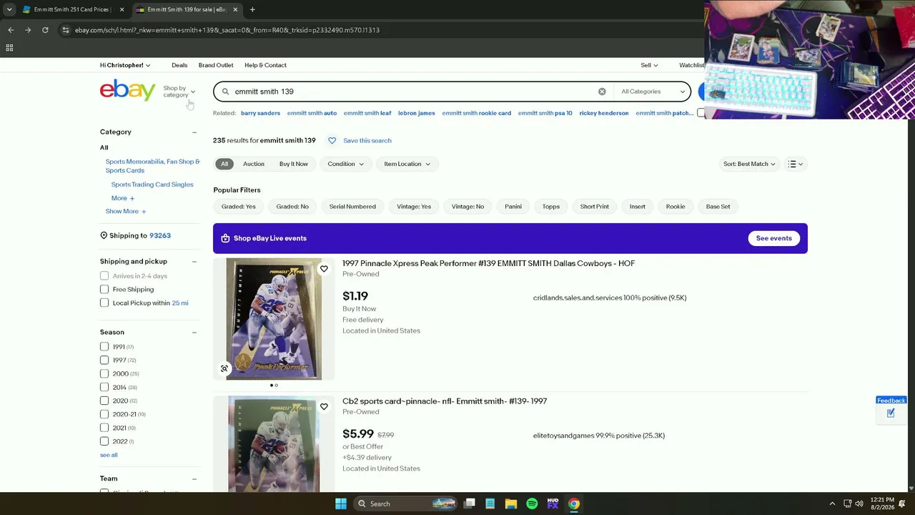
Task: Open the Chrome apps grid icon
Action: [x=9, y=48]
